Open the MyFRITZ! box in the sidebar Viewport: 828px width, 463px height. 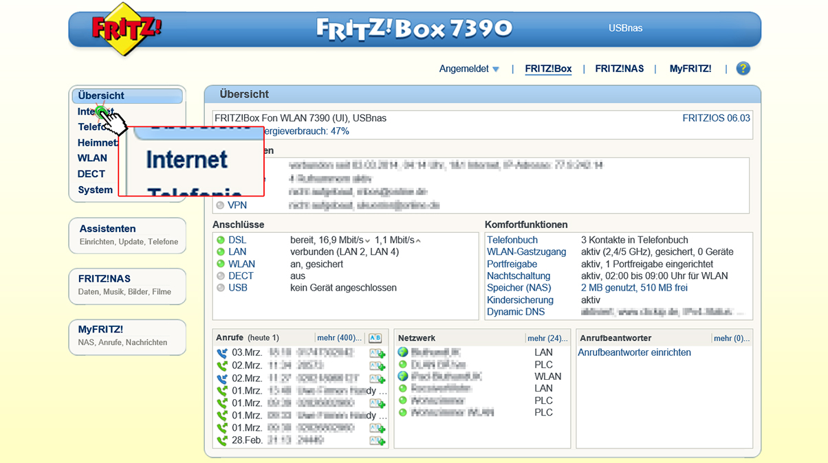127,337
